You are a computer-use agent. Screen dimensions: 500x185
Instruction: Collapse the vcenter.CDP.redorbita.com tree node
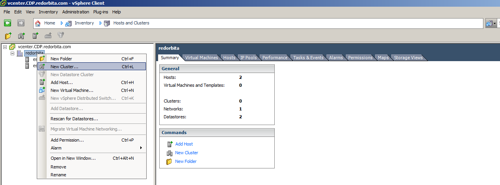click(x=5, y=47)
